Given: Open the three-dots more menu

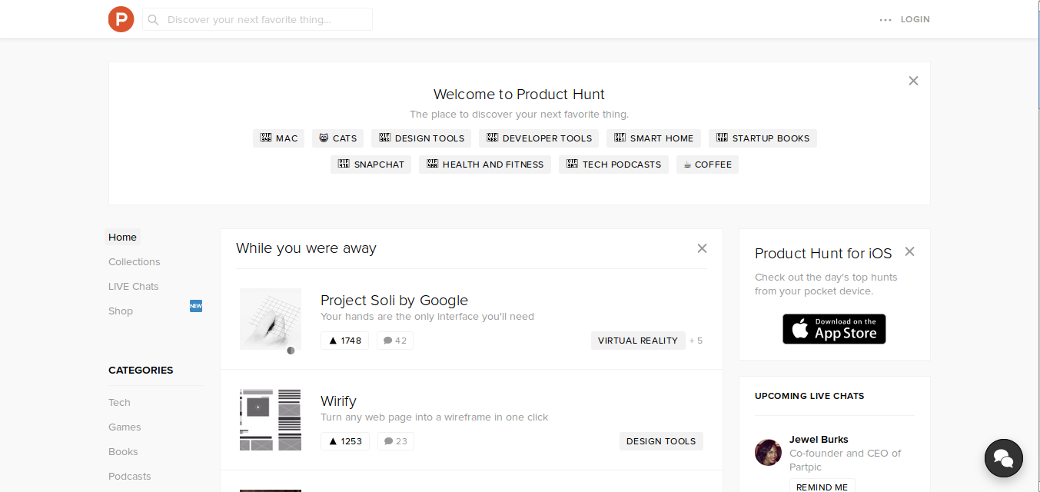Looking at the screenshot, I should pos(885,20).
